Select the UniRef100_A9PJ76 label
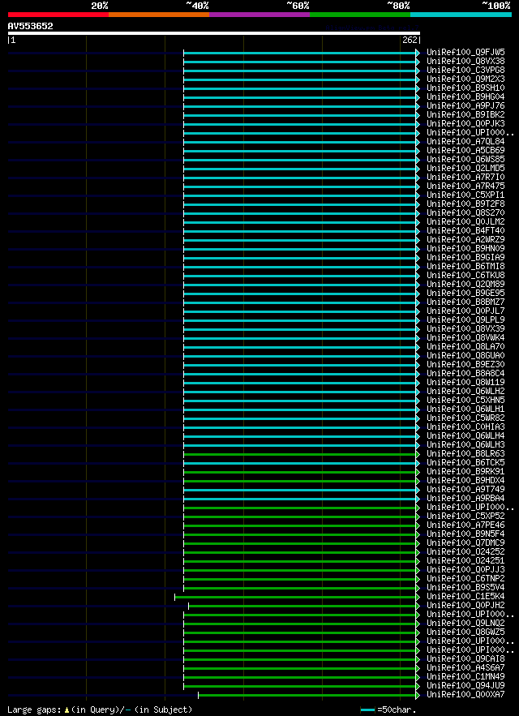 (465, 105)
